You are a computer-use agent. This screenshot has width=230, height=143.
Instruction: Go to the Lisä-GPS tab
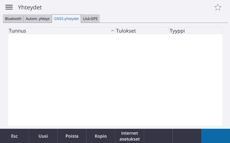point(90,19)
